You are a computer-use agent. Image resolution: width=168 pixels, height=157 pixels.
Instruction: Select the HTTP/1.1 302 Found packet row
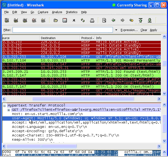click(x=82, y=72)
